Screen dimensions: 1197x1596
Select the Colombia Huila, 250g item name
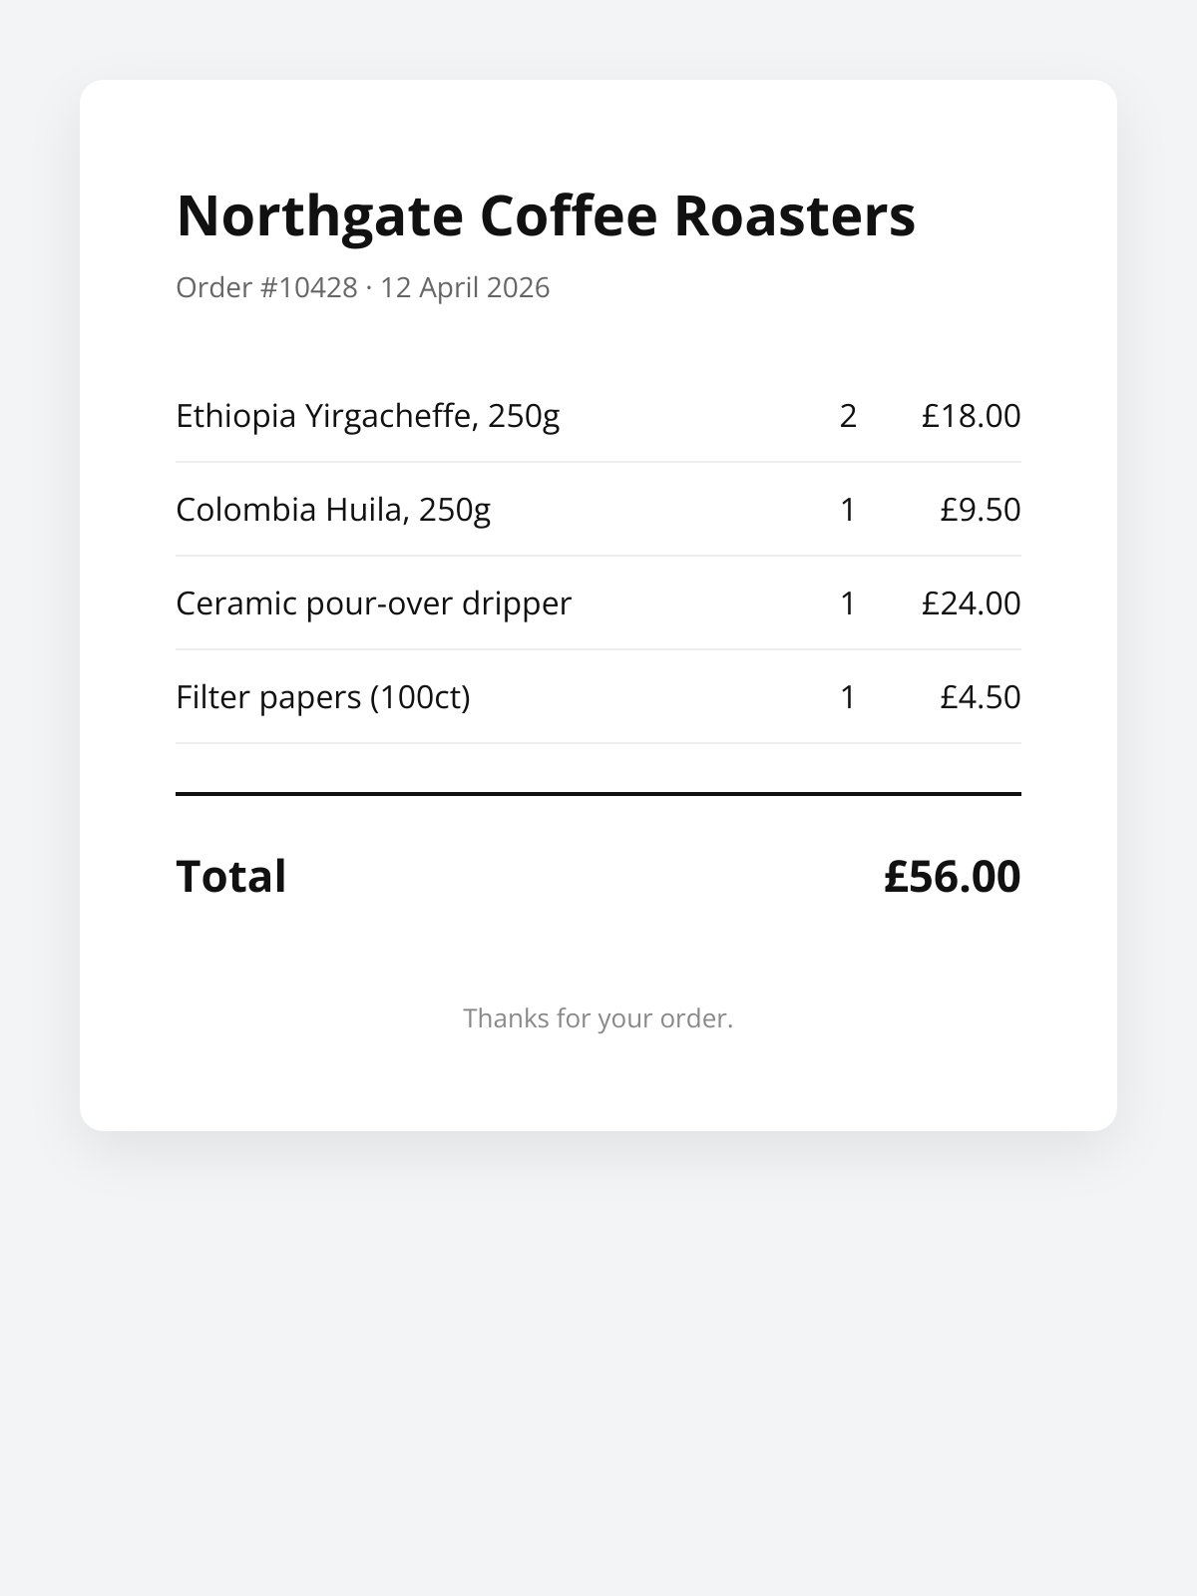[x=333, y=510]
